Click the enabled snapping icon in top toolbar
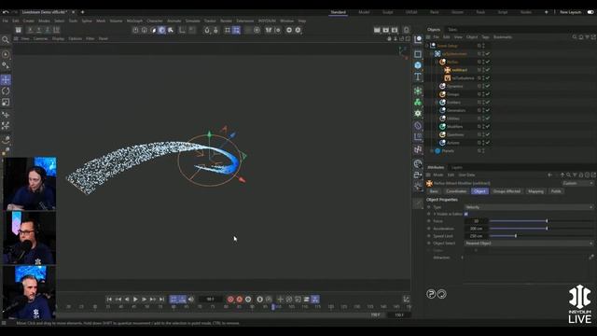Viewport: 597px width, 336px height. tap(236, 30)
